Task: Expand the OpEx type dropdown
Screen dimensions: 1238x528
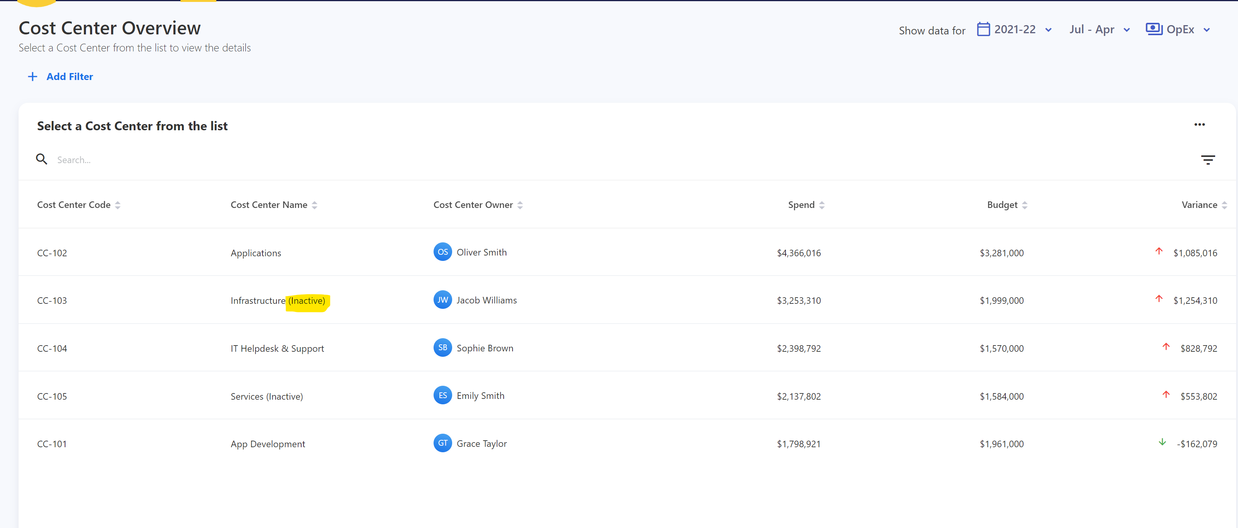Action: (1206, 30)
